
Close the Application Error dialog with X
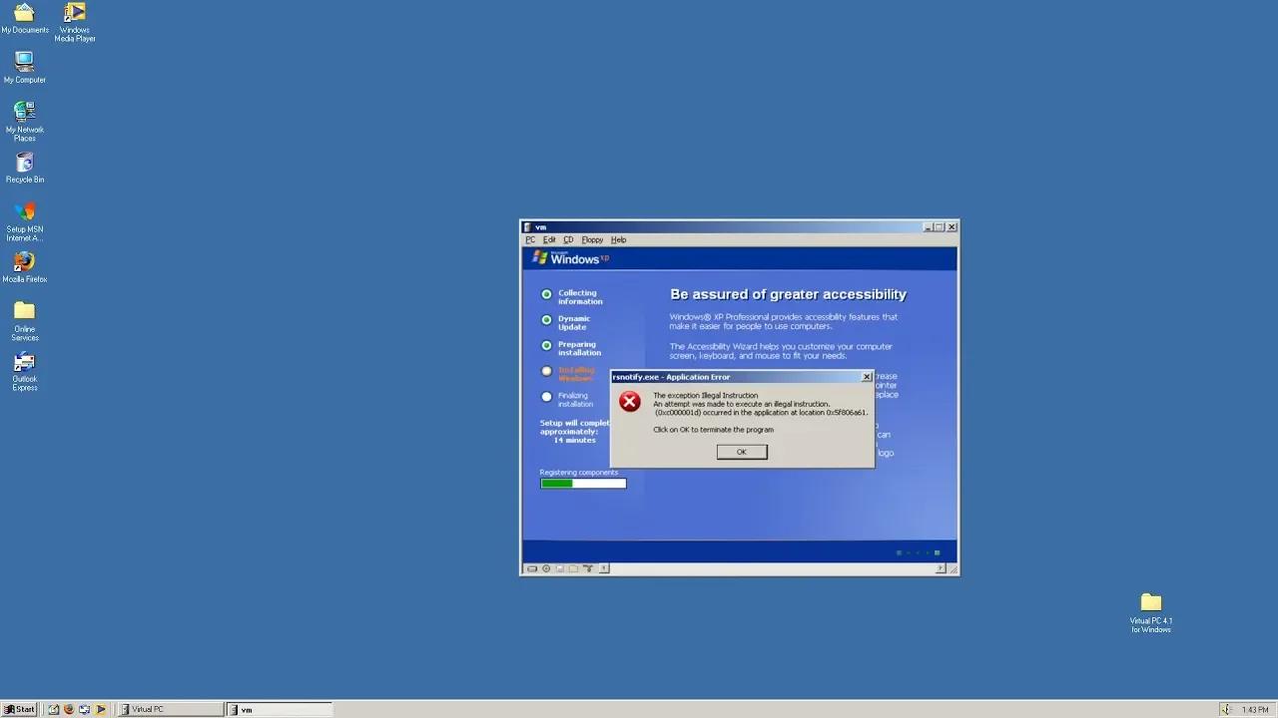coord(866,377)
